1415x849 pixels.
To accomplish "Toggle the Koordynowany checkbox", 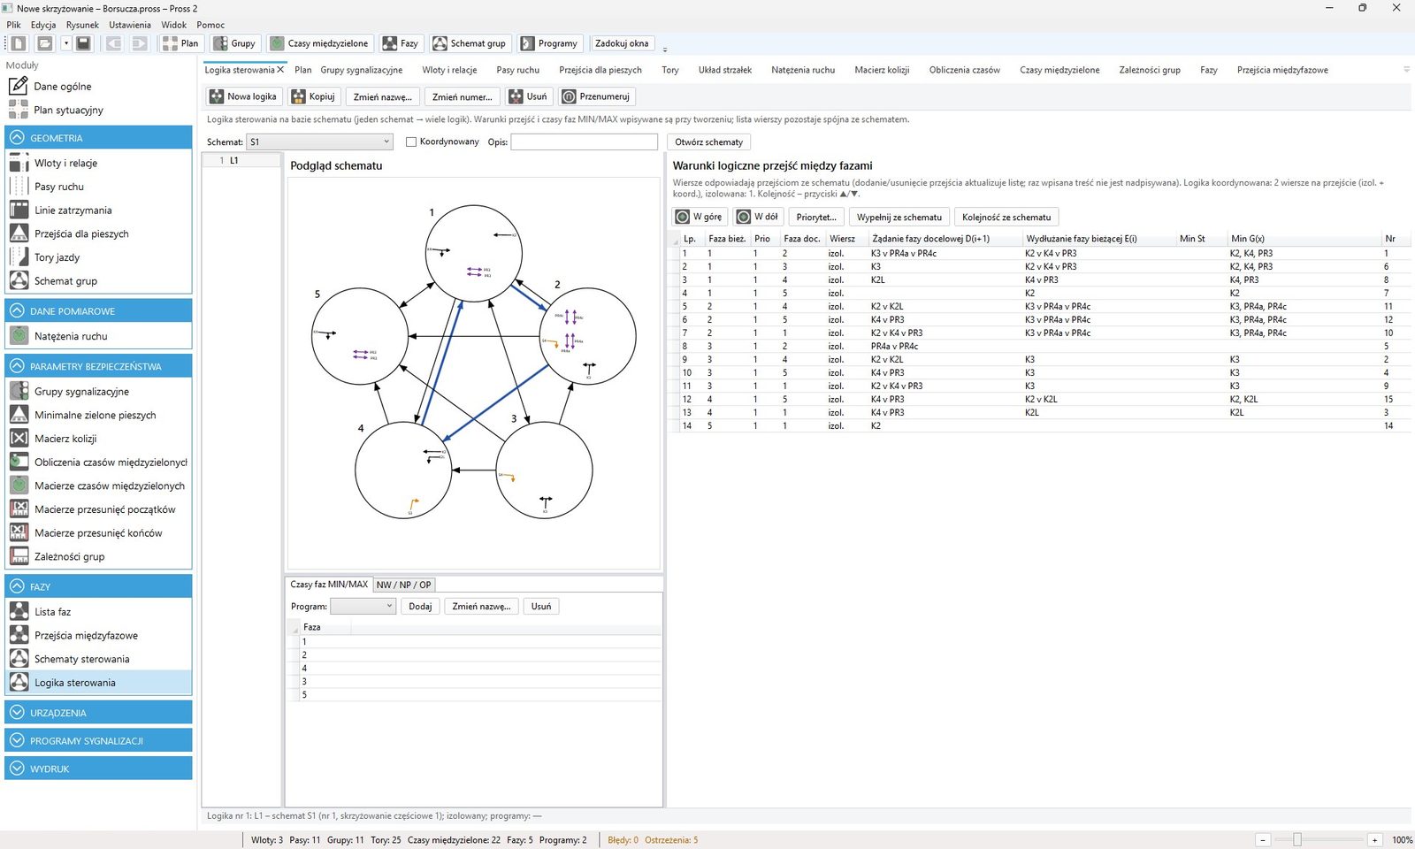I will 411,141.
